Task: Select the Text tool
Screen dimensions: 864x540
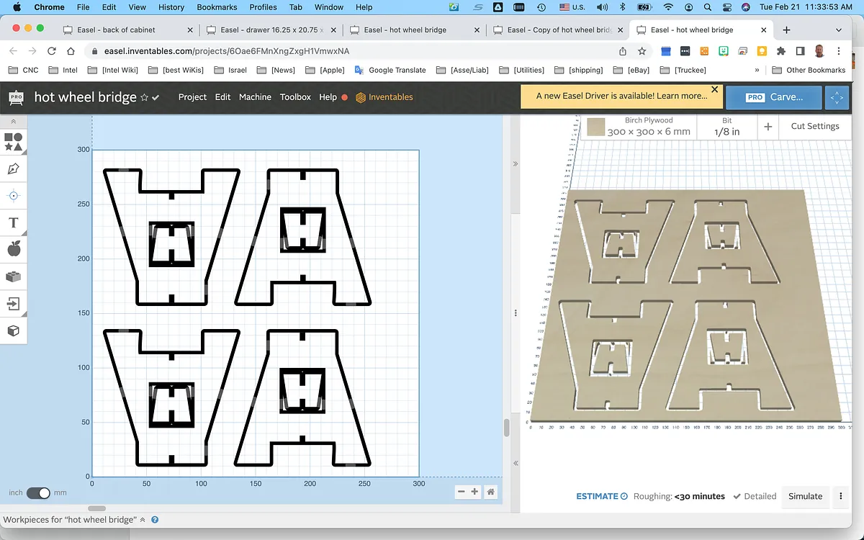Action: tap(13, 222)
